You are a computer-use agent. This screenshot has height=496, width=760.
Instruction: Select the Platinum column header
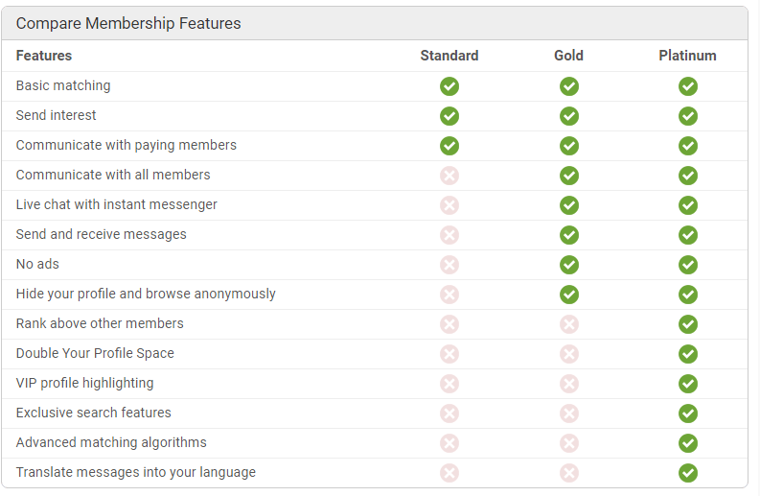tap(687, 56)
